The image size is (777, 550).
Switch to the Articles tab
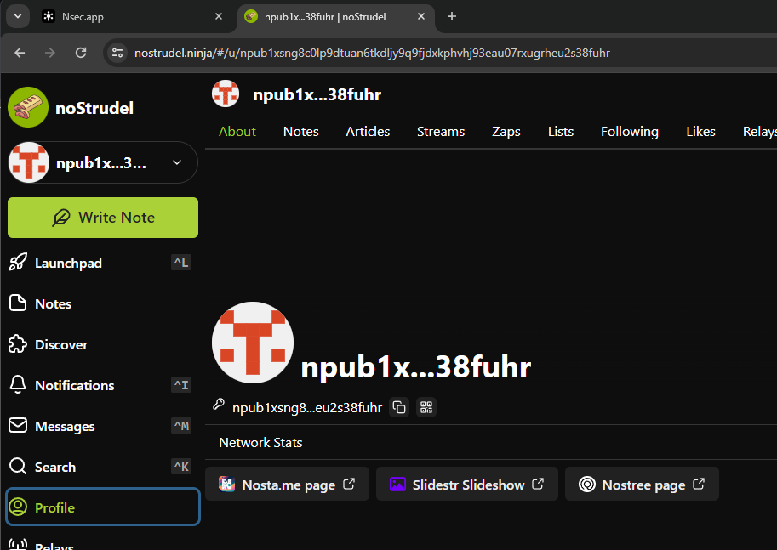click(x=368, y=132)
